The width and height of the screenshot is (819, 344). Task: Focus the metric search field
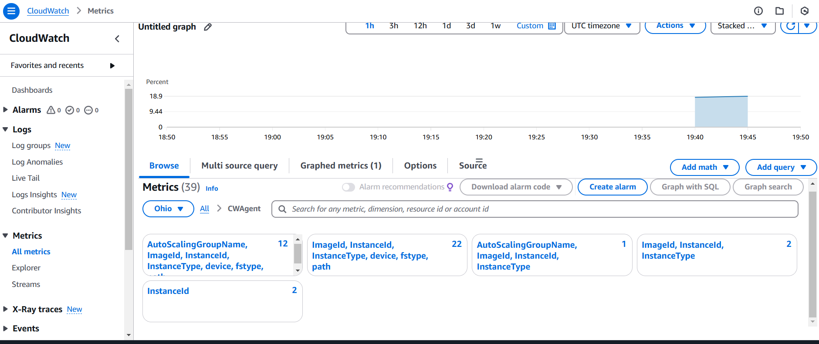tap(535, 209)
